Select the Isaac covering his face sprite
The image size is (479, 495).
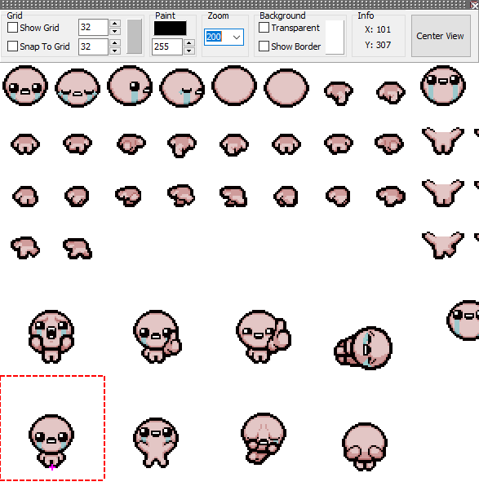365,446
